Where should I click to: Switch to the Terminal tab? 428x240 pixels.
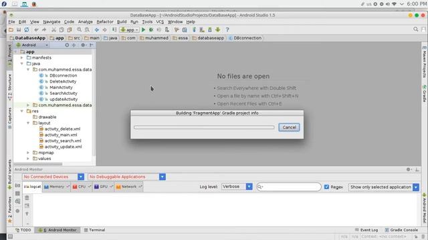click(x=94, y=230)
